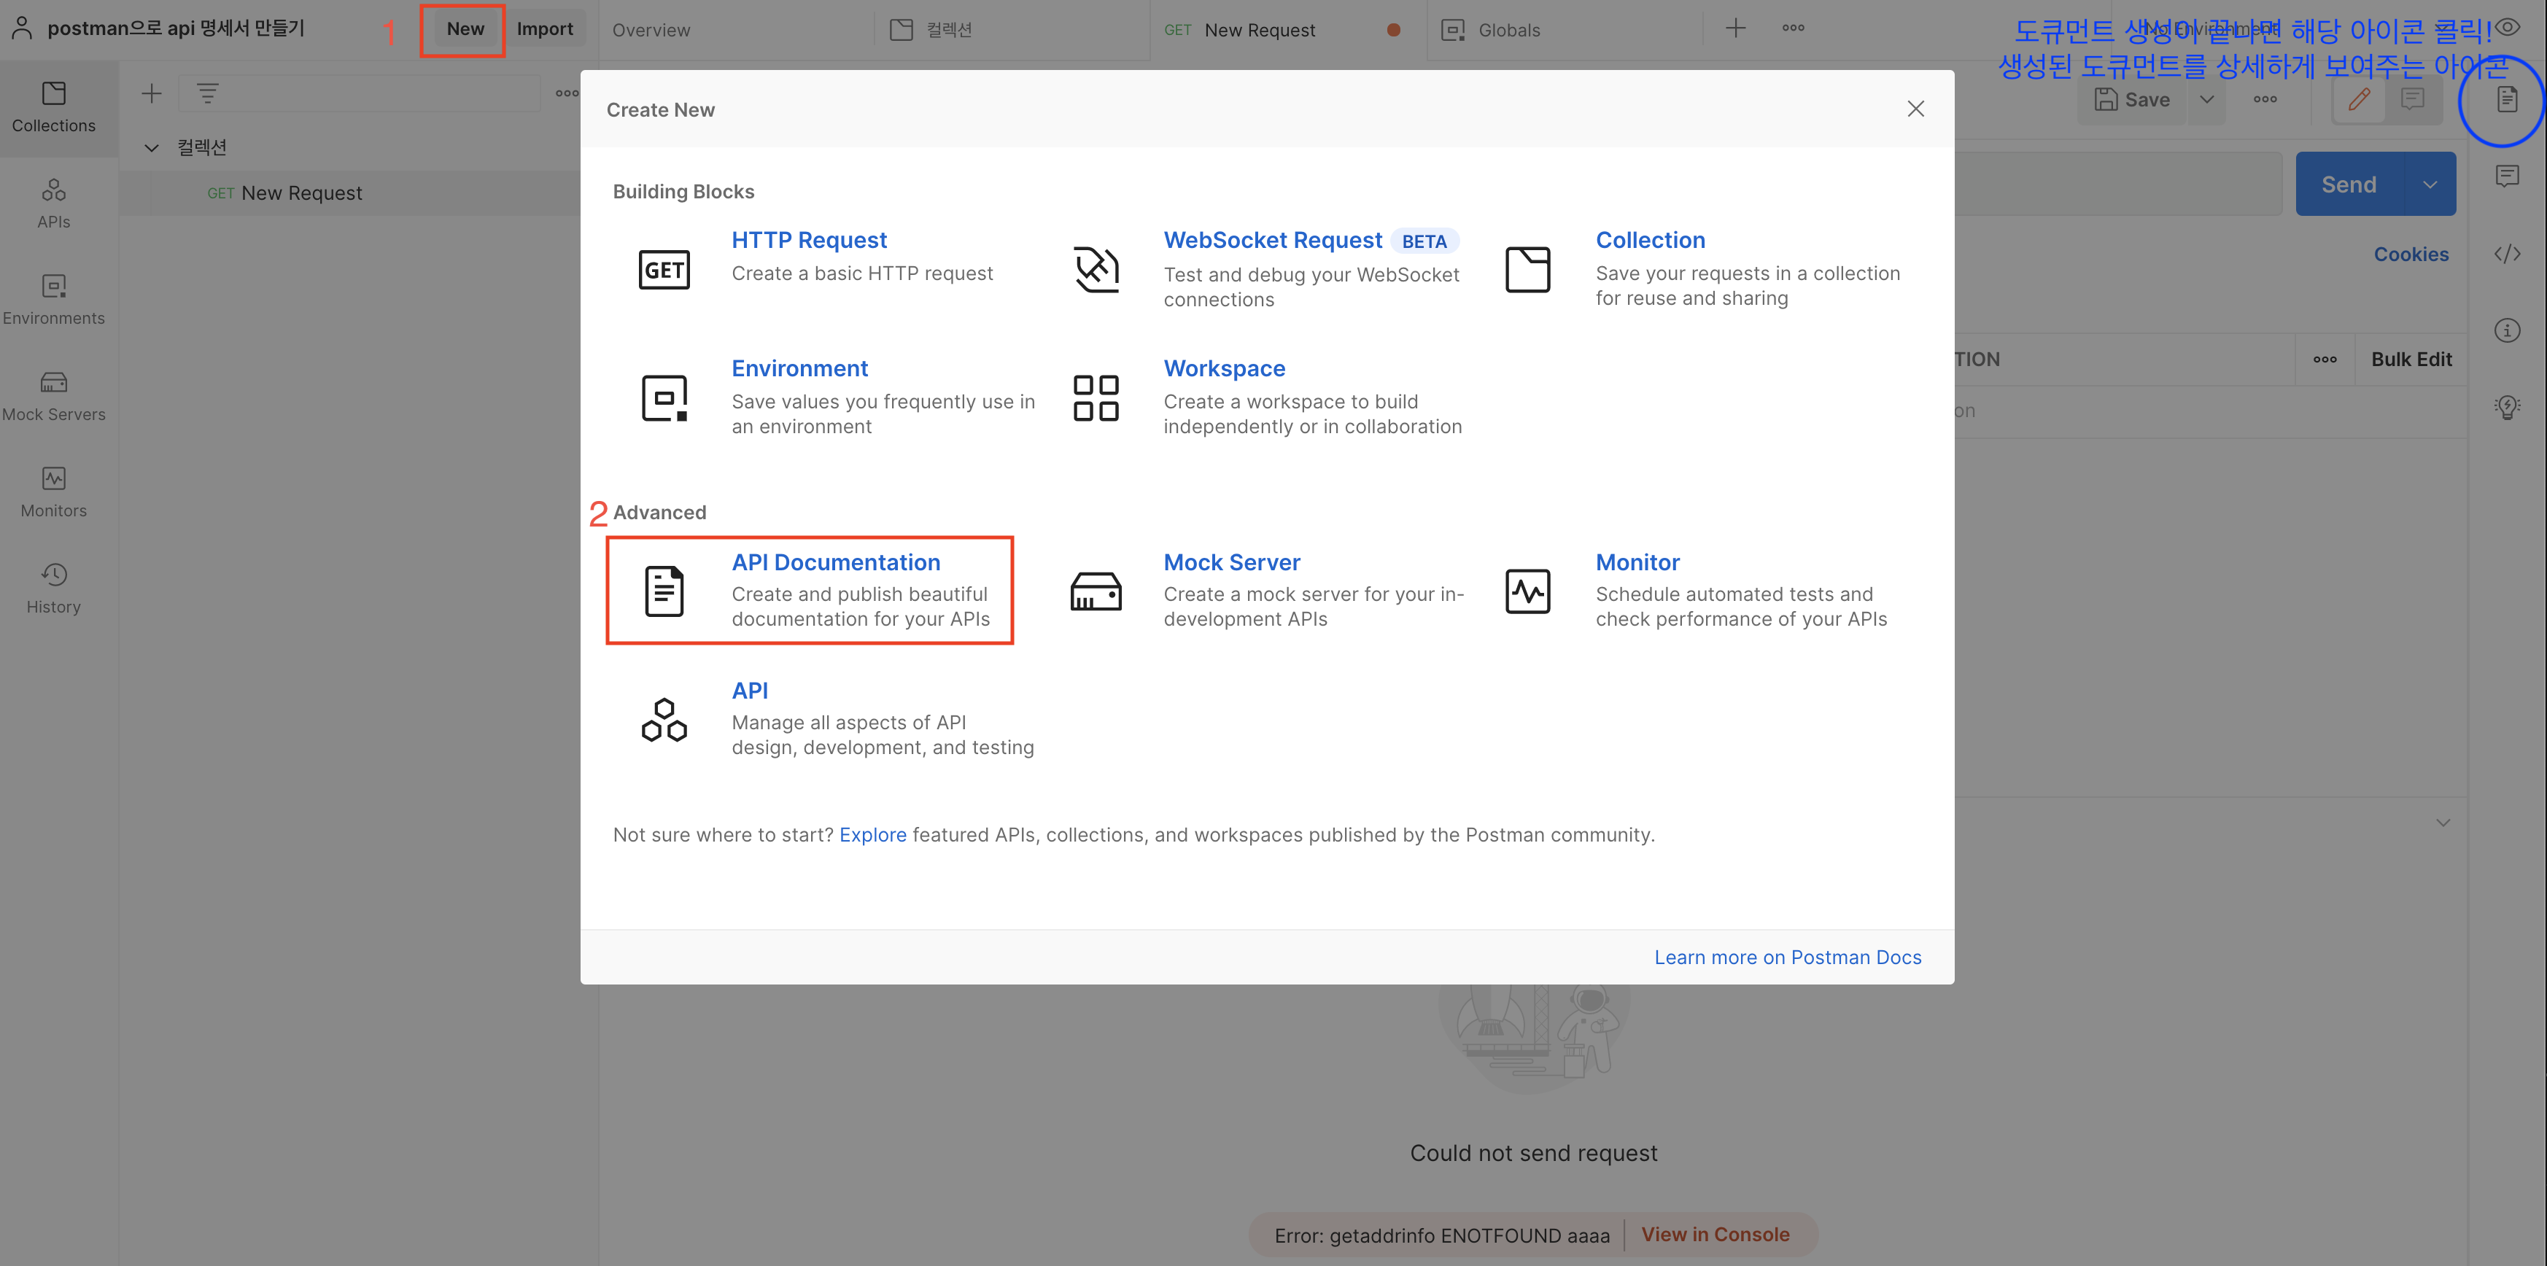The width and height of the screenshot is (2547, 1266).
Task: Open the Save button dropdown arrow
Action: click(x=2207, y=99)
